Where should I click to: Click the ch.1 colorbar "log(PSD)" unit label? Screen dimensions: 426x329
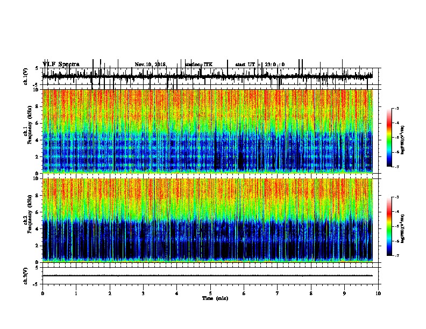[402, 140]
